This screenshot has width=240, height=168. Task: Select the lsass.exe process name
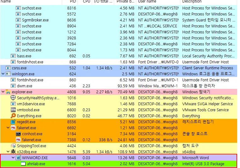24,56
